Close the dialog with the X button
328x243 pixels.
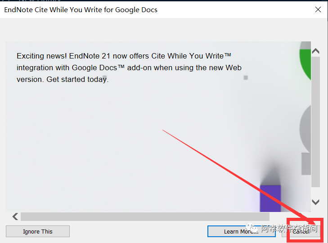tap(318, 9)
